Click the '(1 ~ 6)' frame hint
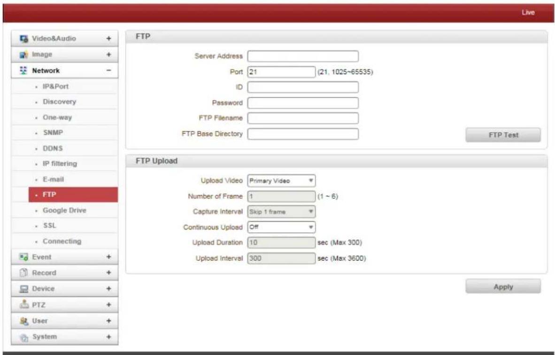555x355 pixels. pyautogui.click(x=328, y=196)
